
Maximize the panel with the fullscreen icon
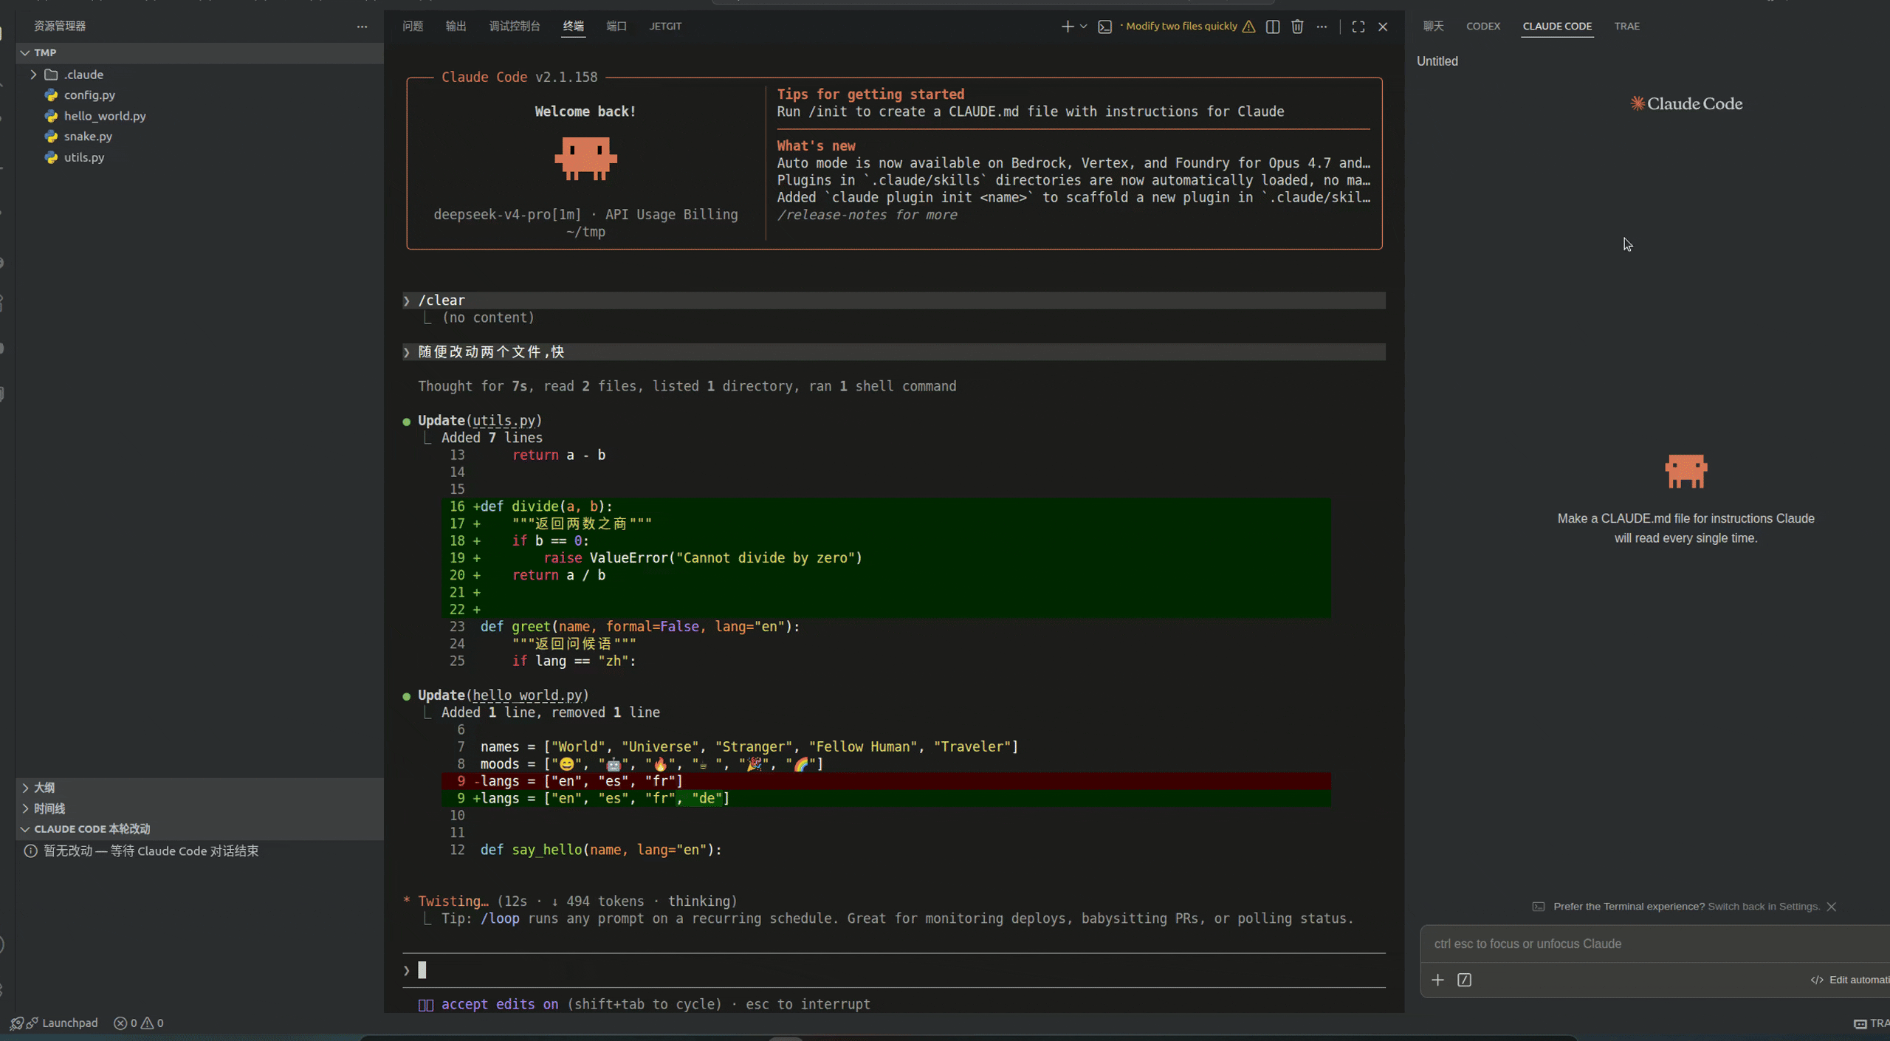tap(1358, 27)
